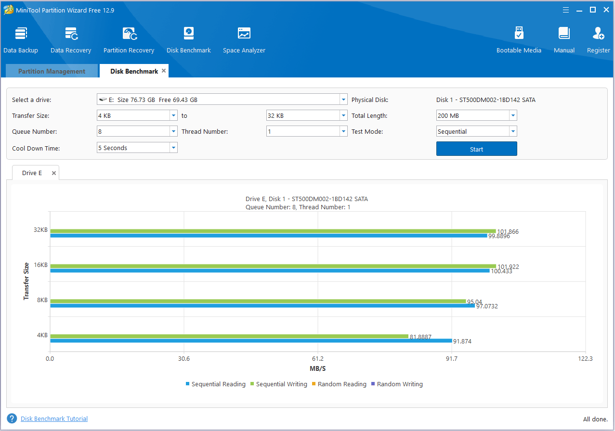The height and width of the screenshot is (431, 615).
Task: Launch Data Recovery
Action: tap(70, 38)
